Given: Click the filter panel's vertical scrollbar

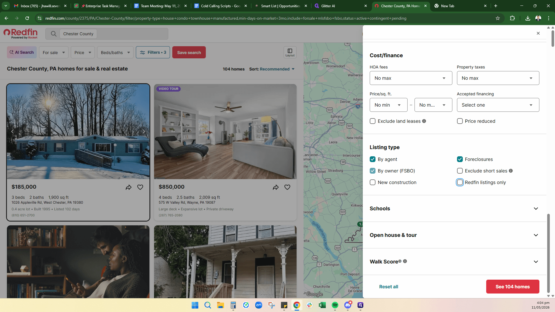Looking at the screenshot, I should [548, 253].
